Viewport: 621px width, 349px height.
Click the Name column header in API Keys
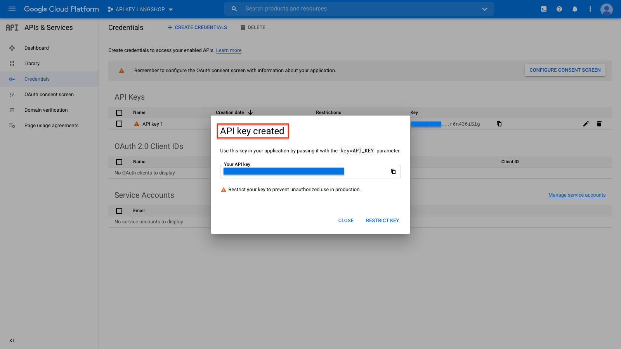[x=139, y=112]
